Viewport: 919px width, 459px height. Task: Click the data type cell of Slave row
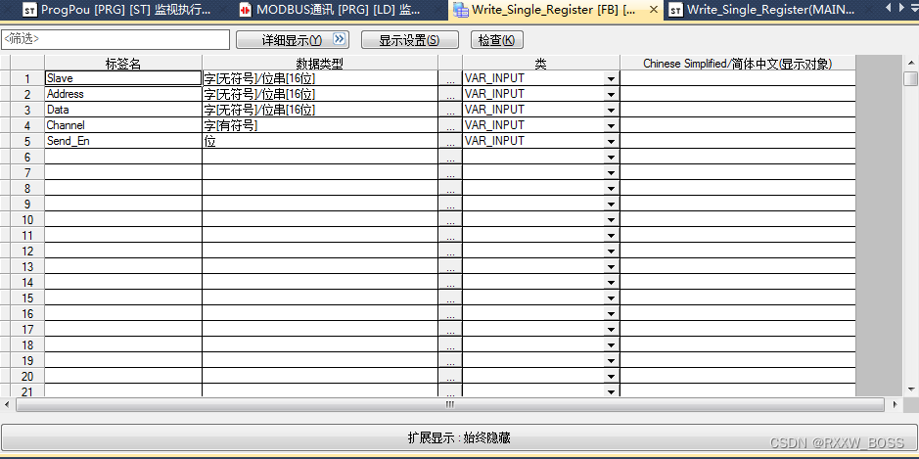pos(320,78)
